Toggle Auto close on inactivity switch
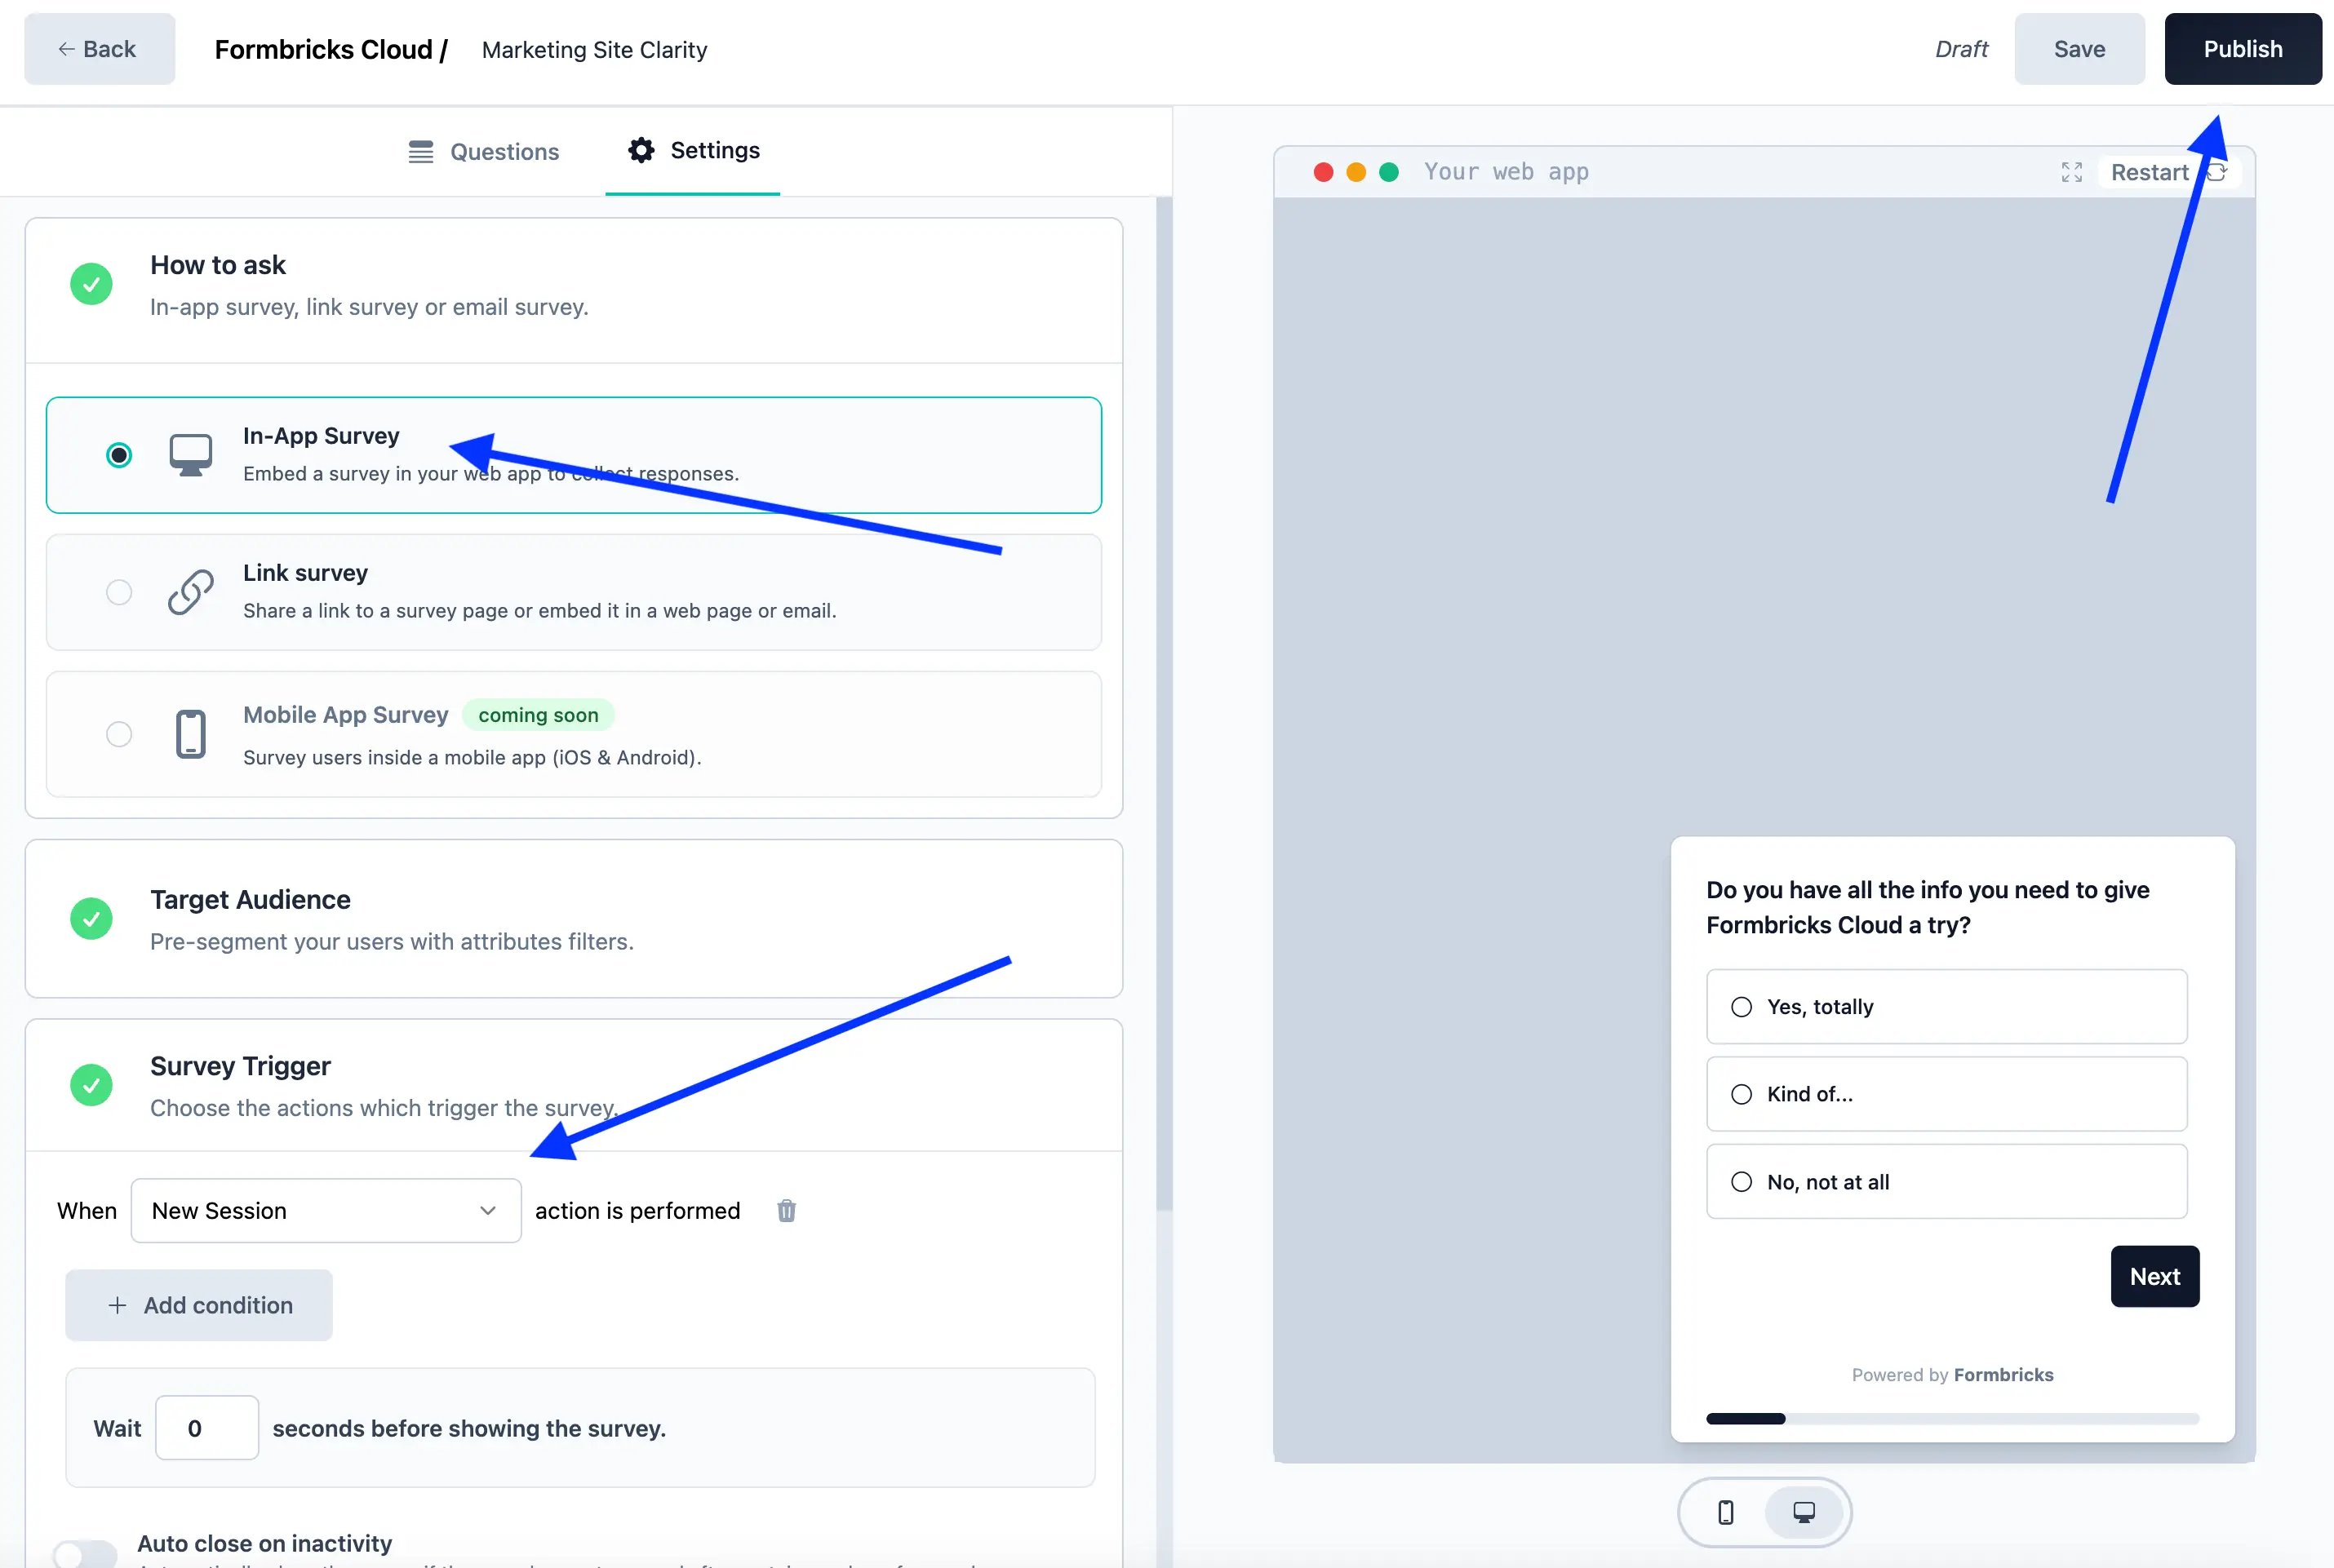This screenshot has height=1568, width=2334. click(85, 1553)
